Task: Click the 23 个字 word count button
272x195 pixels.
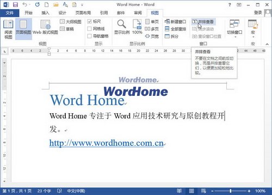Action: (44, 191)
